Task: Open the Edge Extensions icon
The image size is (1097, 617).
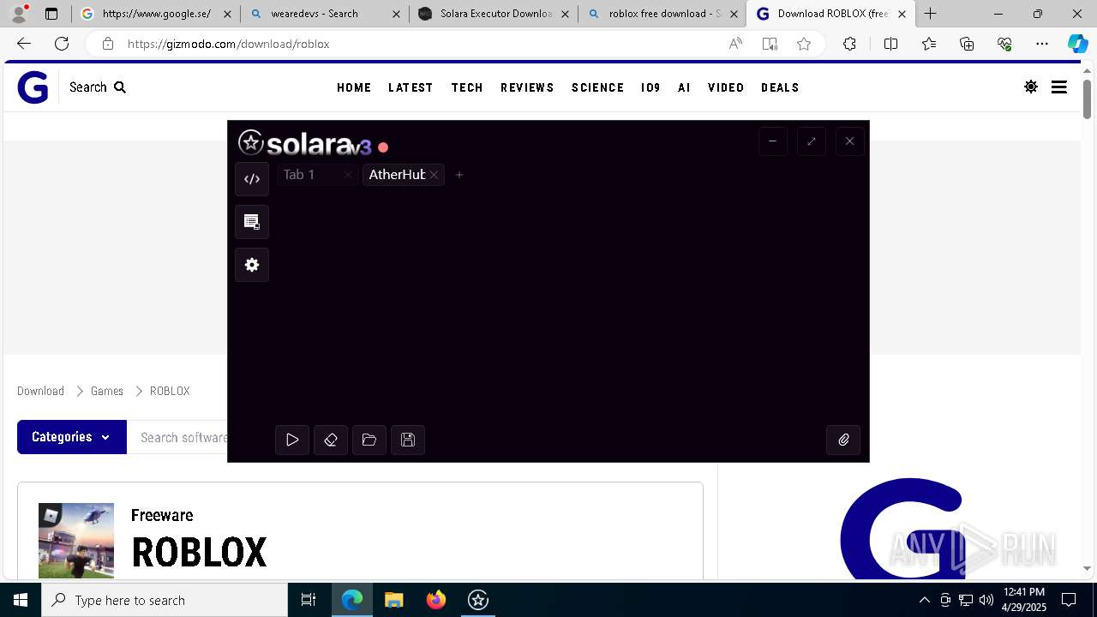Action: [849, 44]
